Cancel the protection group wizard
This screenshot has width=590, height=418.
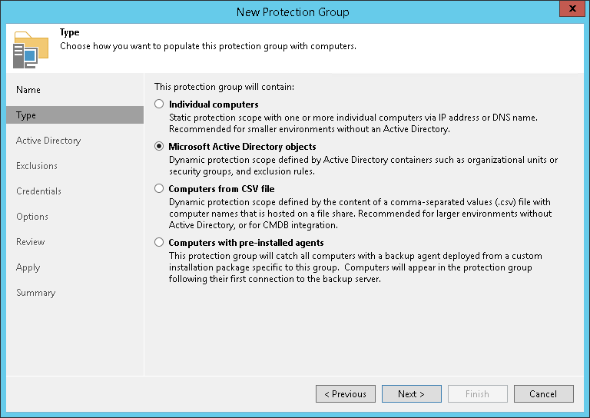(543, 394)
